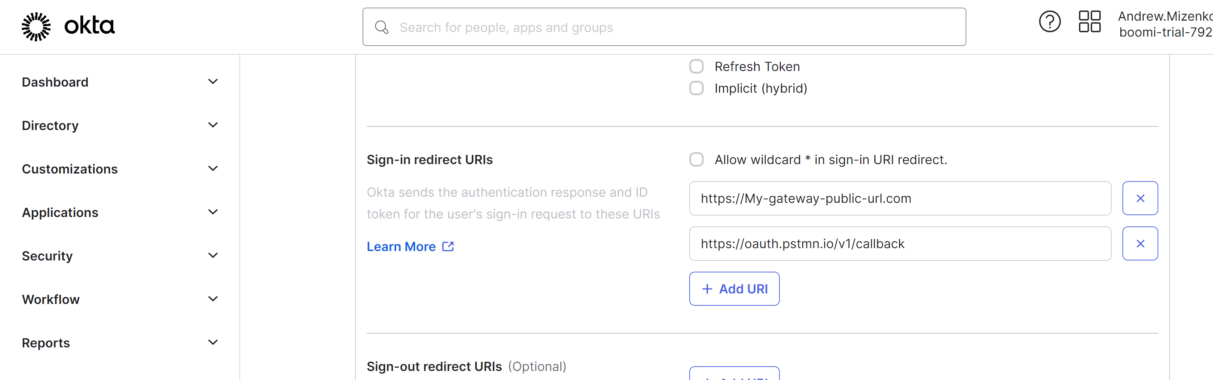1213x380 pixels.
Task: Expand the Applications section
Action: (x=60, y=212)
